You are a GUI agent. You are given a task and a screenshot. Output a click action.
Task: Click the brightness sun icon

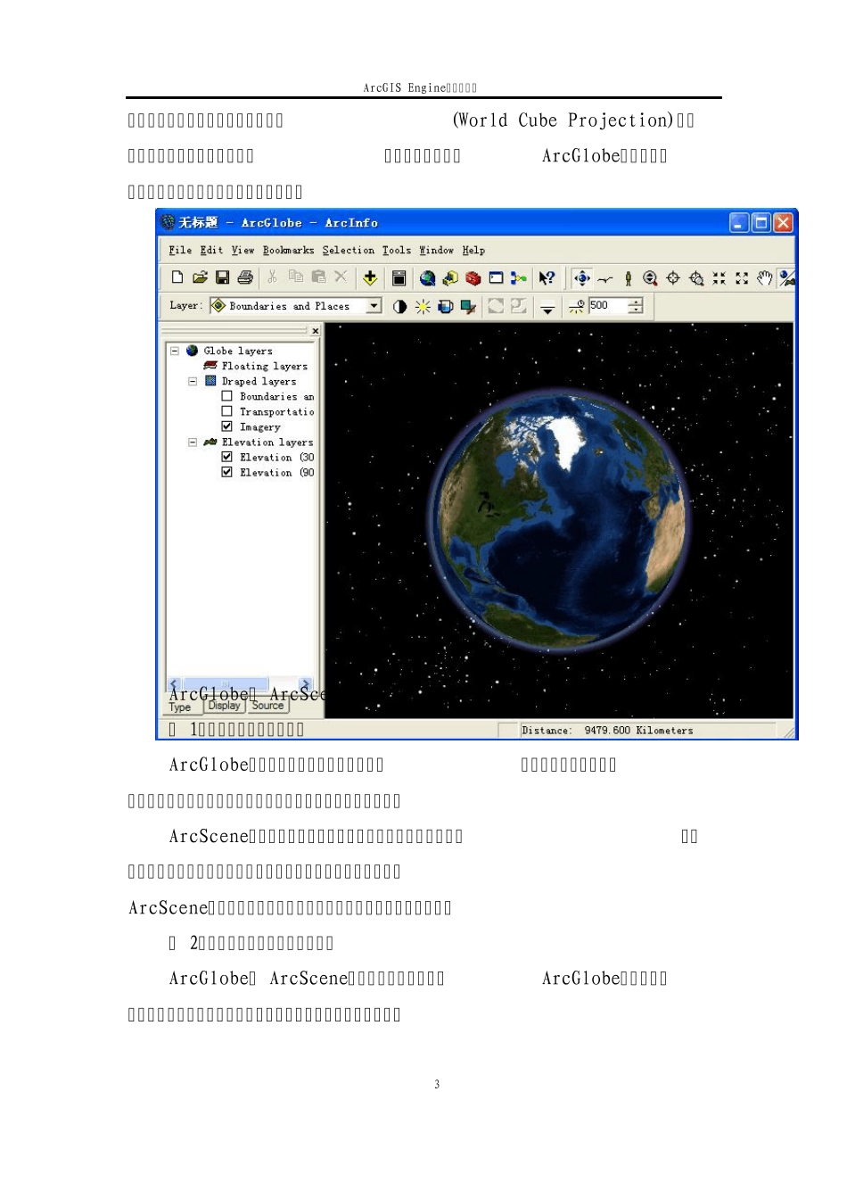coord(423,306)
